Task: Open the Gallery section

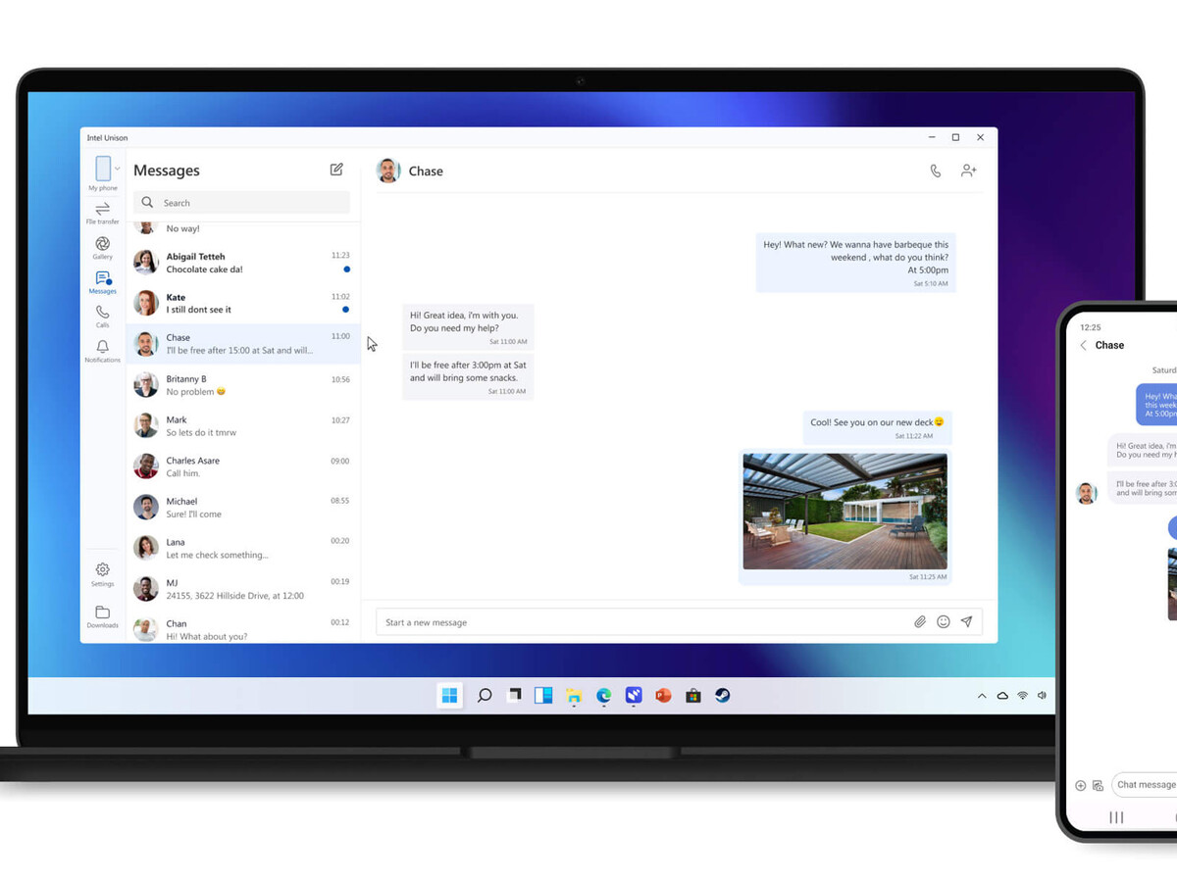Action: (102, 247)
